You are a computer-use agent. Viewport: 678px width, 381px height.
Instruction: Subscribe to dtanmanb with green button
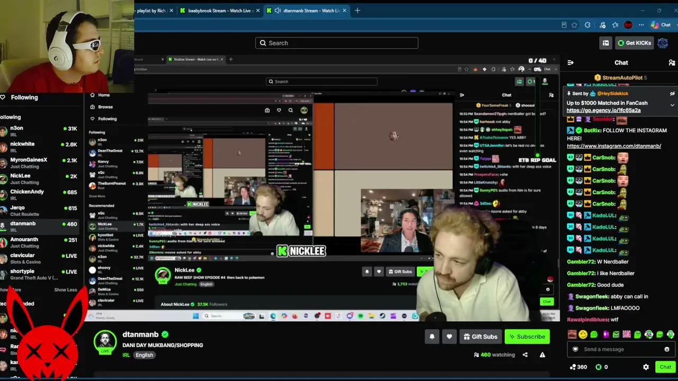[527, 337]
